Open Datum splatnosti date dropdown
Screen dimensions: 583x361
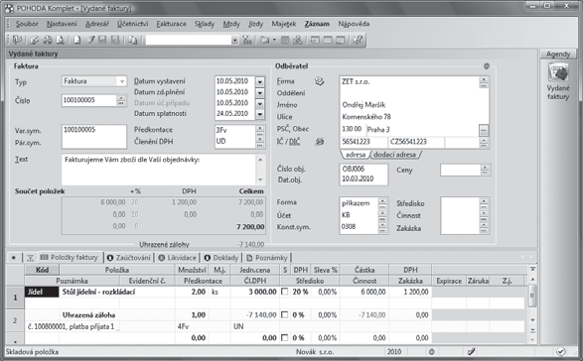(x=260, y=114)
